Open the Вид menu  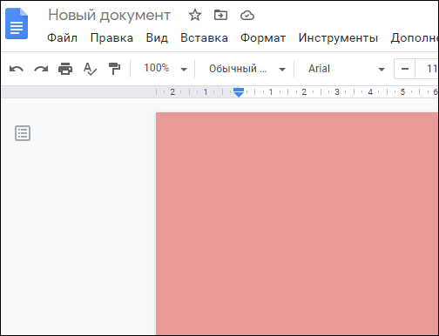(157, 38)
